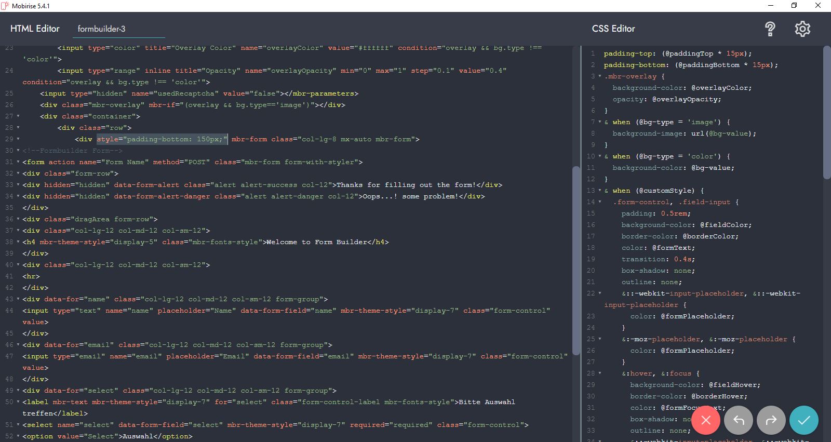This screenshot has width=831, height=442.
Task: Click the HTML editor vertical scrollbar
Action: pyautogui.click(x=576, y=260)
